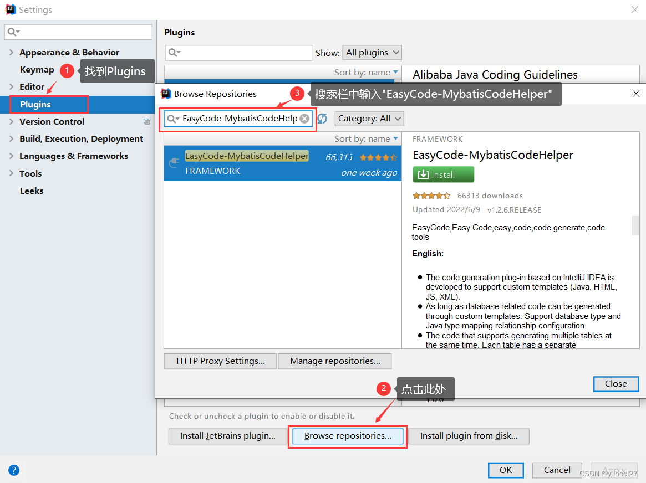
Task: Expand the Languages & Frameworks node
Action: point(12,156)
